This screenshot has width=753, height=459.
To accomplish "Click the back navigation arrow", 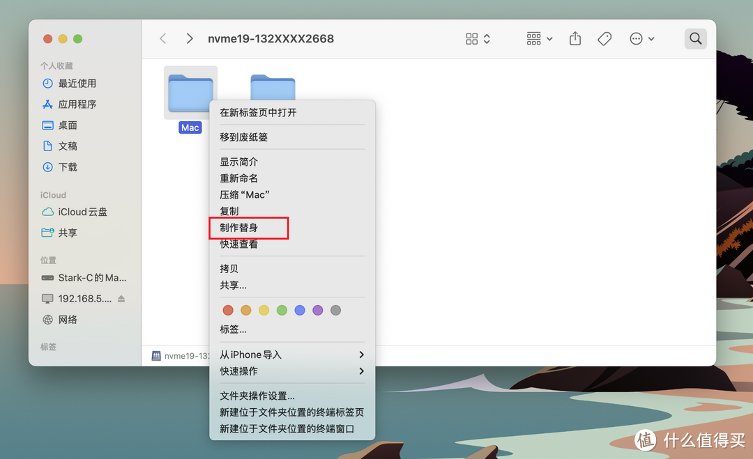I will click(162, 38).
